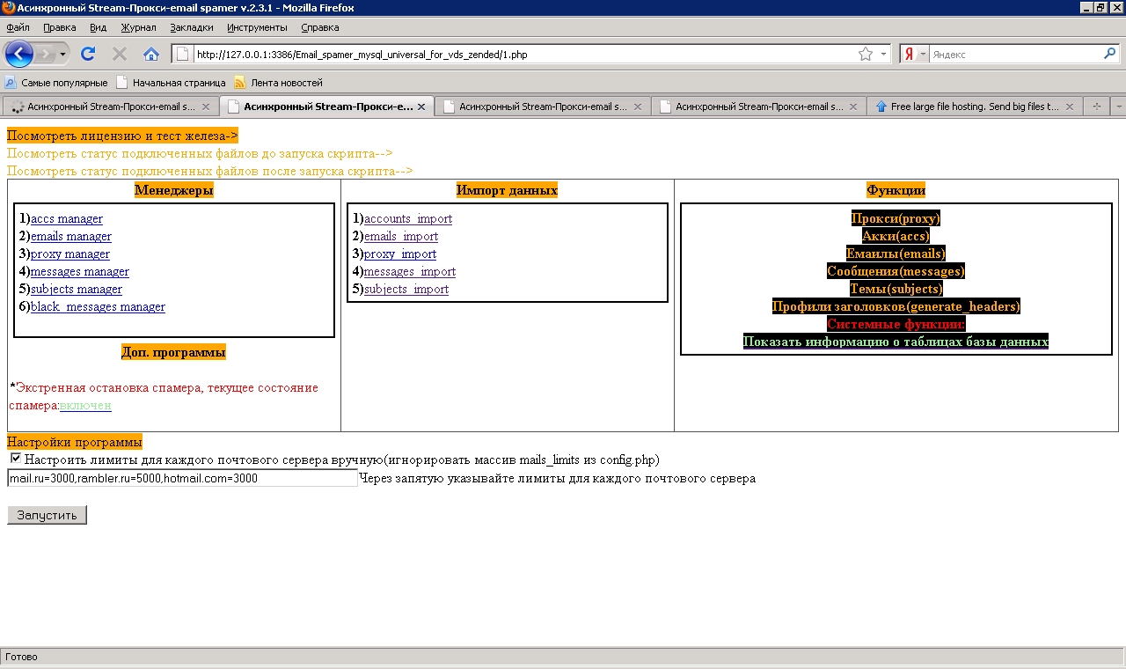Open the Yandex search engine selector

pos(915,54)
